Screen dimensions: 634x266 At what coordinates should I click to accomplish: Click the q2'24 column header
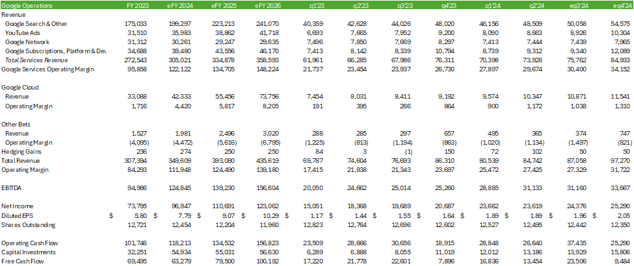pyautogui.click(x=536, y=6)
